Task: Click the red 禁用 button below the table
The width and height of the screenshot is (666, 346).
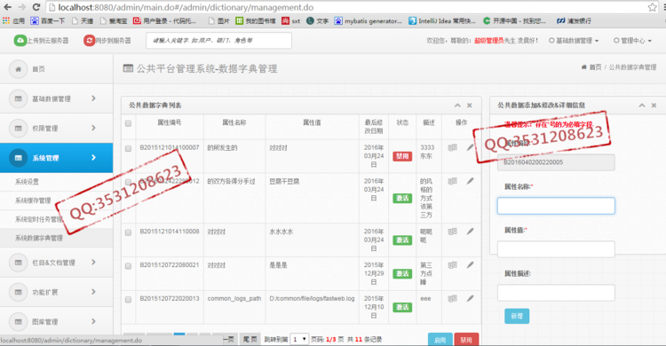Action: [x=466, y=340]
